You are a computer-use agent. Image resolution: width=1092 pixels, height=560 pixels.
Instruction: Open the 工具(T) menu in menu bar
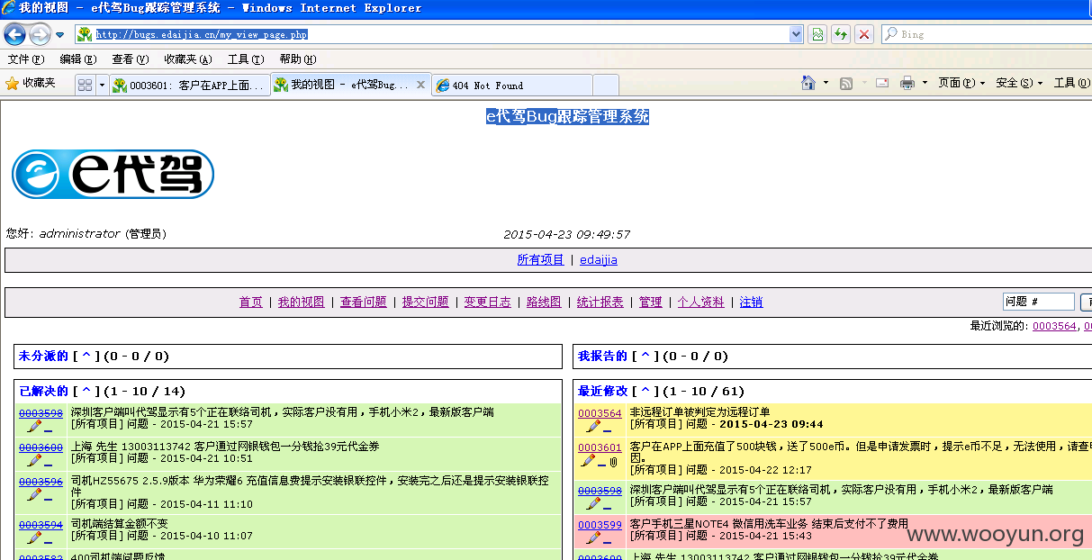click(x=246, y=59)
